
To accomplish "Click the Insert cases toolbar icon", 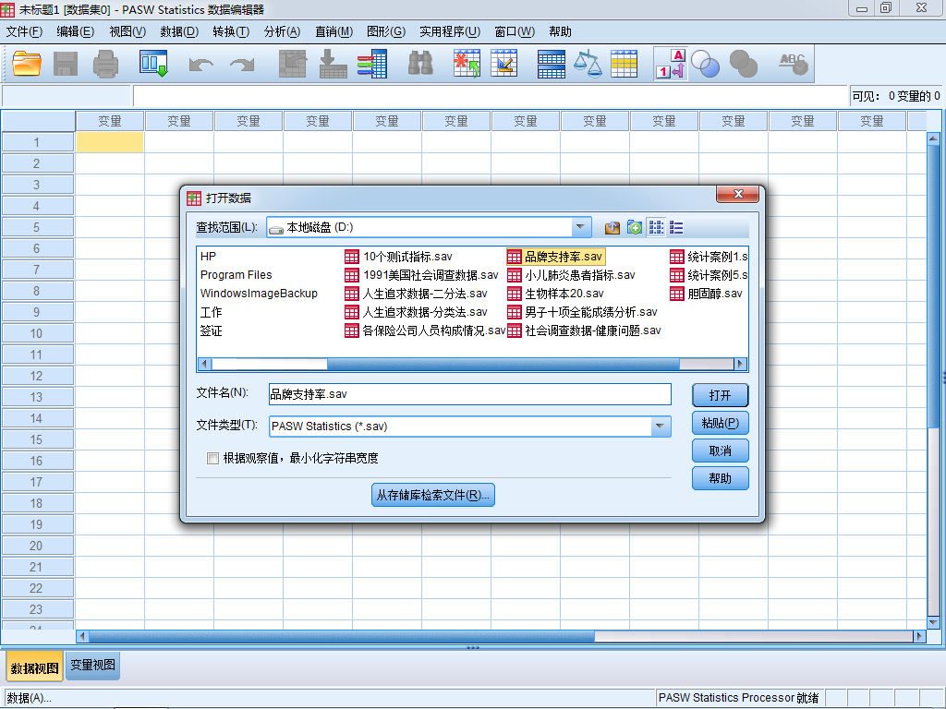I will point(467,64).
